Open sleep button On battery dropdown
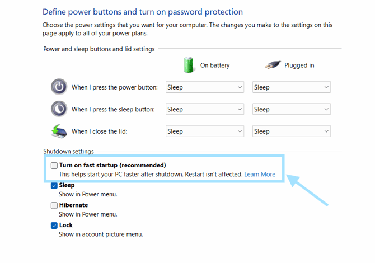Image resolution: width=375 pixels, height=263 pixels. [205, 110]
